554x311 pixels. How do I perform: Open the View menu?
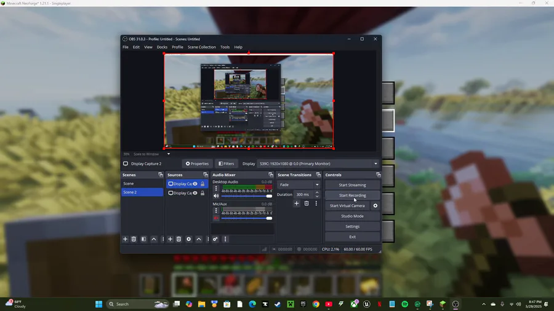pyautogui.click(x=148, y=47)
